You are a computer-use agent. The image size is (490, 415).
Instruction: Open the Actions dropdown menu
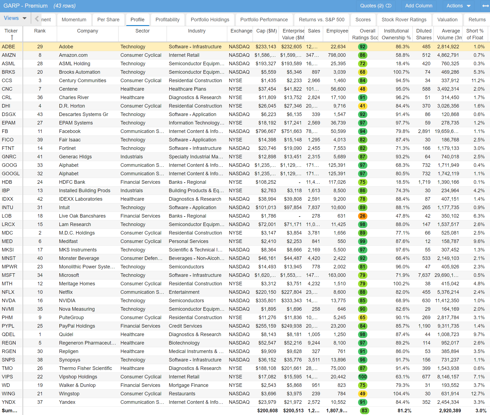tap(458, 6)
